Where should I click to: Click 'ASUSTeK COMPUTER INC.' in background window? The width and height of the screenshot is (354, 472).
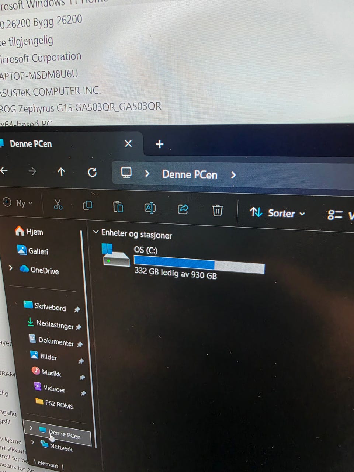50,91
